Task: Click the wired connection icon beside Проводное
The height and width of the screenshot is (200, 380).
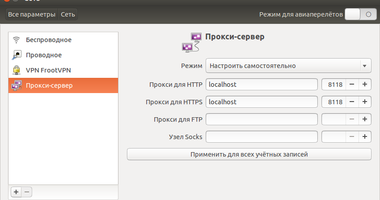Action: click(x=17, y=55)
